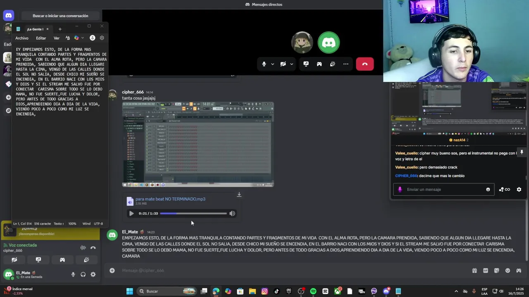Click the CIPHER_666 username in stream chat
Image resolution: width=529 pixels, height=297 pixels.
(x=406, y=176)
